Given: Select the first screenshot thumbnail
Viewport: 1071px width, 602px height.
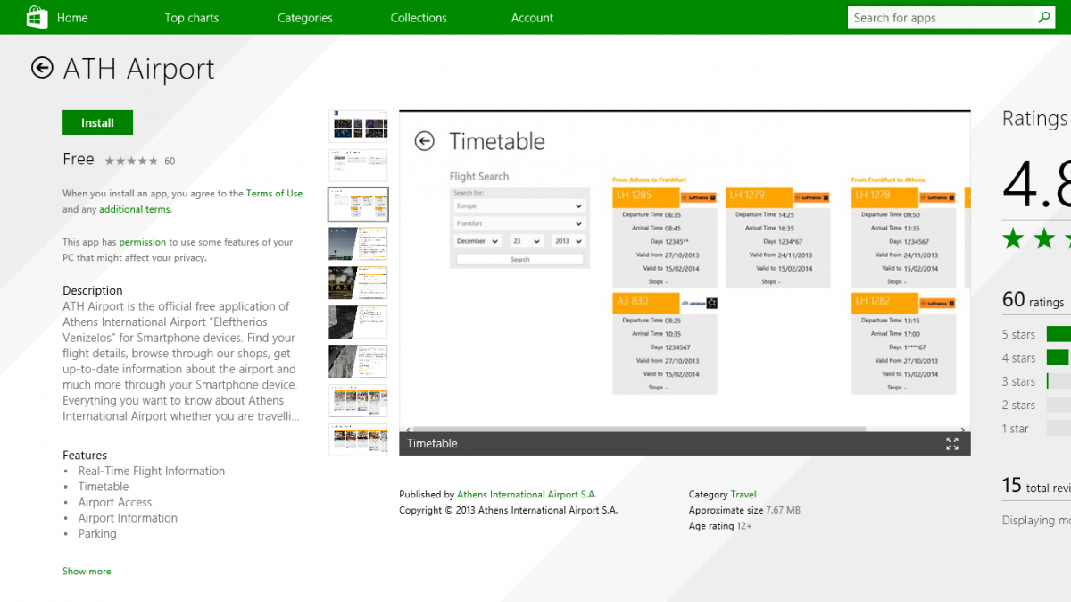Looking at the screenshot, I should (x=358, y=126).
